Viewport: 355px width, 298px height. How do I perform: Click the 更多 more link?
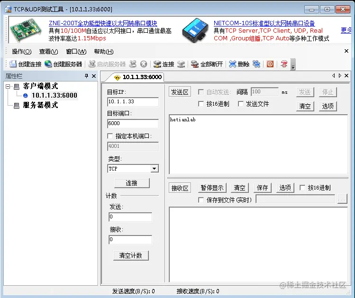(346, 30)
